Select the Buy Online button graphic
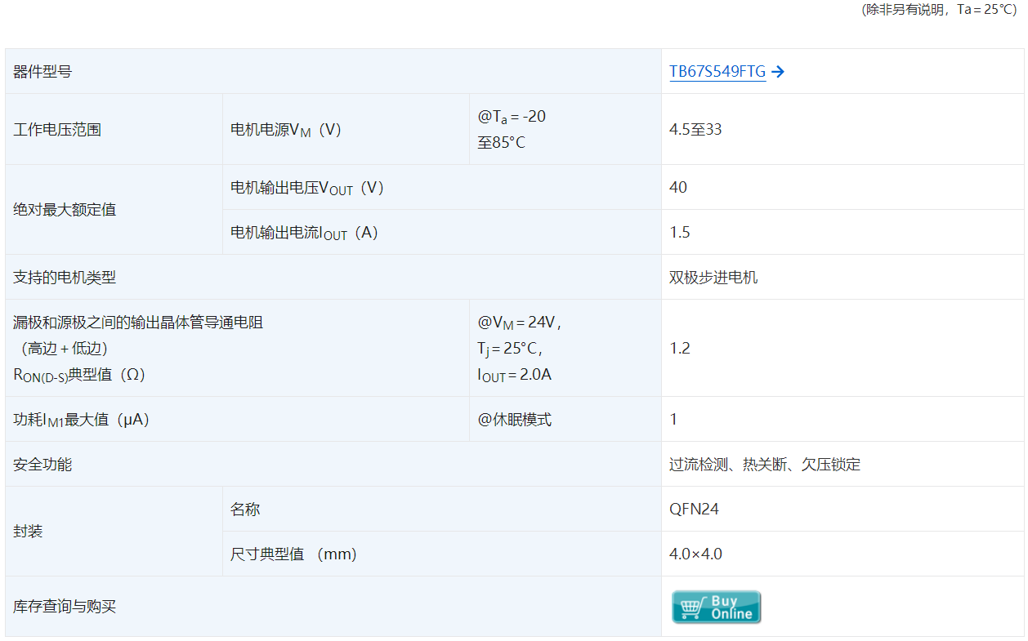 pos(716,607)
